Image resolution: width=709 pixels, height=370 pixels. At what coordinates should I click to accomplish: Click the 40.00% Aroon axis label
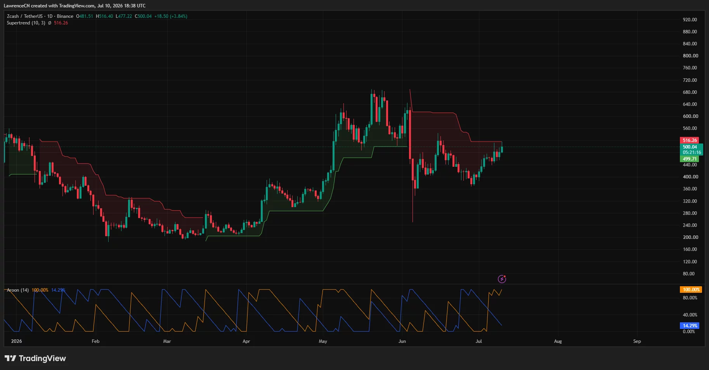690,315
